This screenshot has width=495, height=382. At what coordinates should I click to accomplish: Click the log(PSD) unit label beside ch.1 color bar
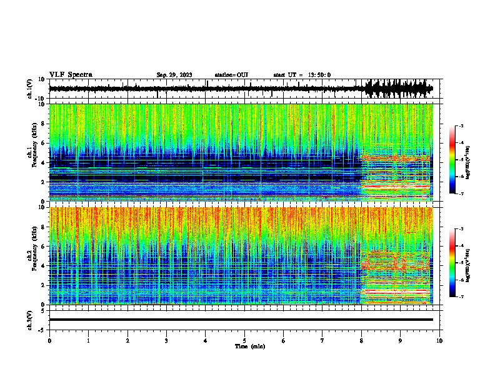tap(468, 162)
